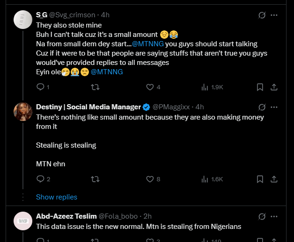This screenshot has height=242, width=294.
Task: Bookmark Destiny's tweet
Action: pos(260,179)
